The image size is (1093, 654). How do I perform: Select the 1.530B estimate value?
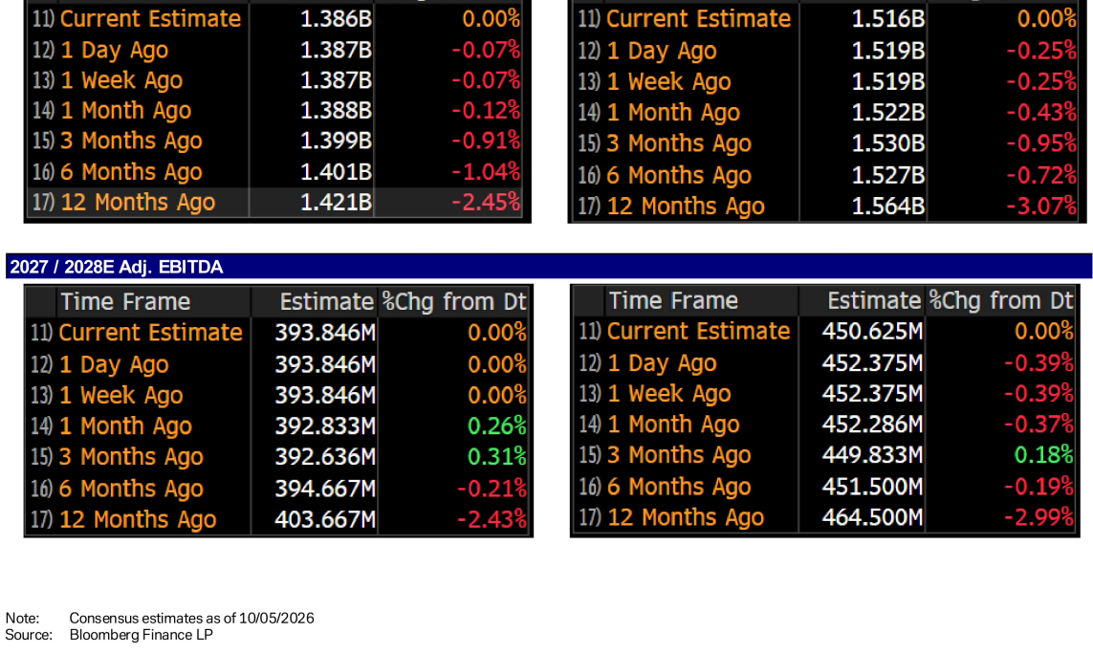(x=888, y=143)
